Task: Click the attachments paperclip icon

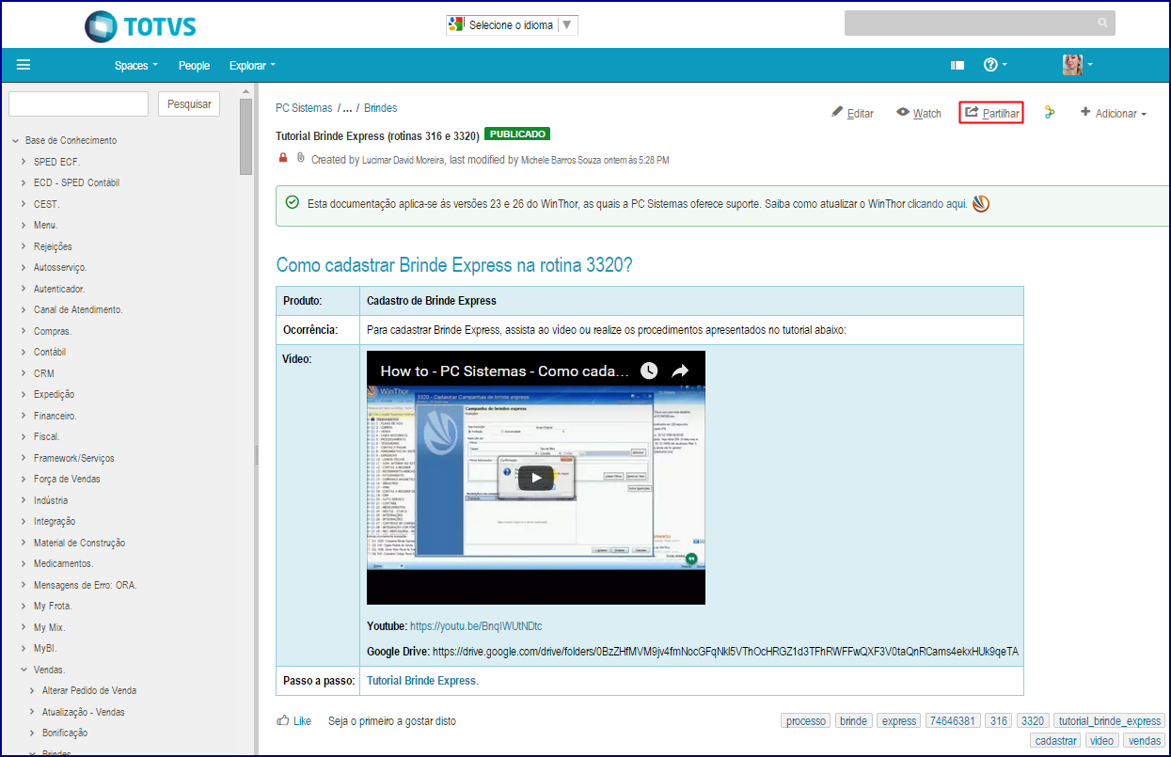Action: pyautogui.click(x=301, y=158)
